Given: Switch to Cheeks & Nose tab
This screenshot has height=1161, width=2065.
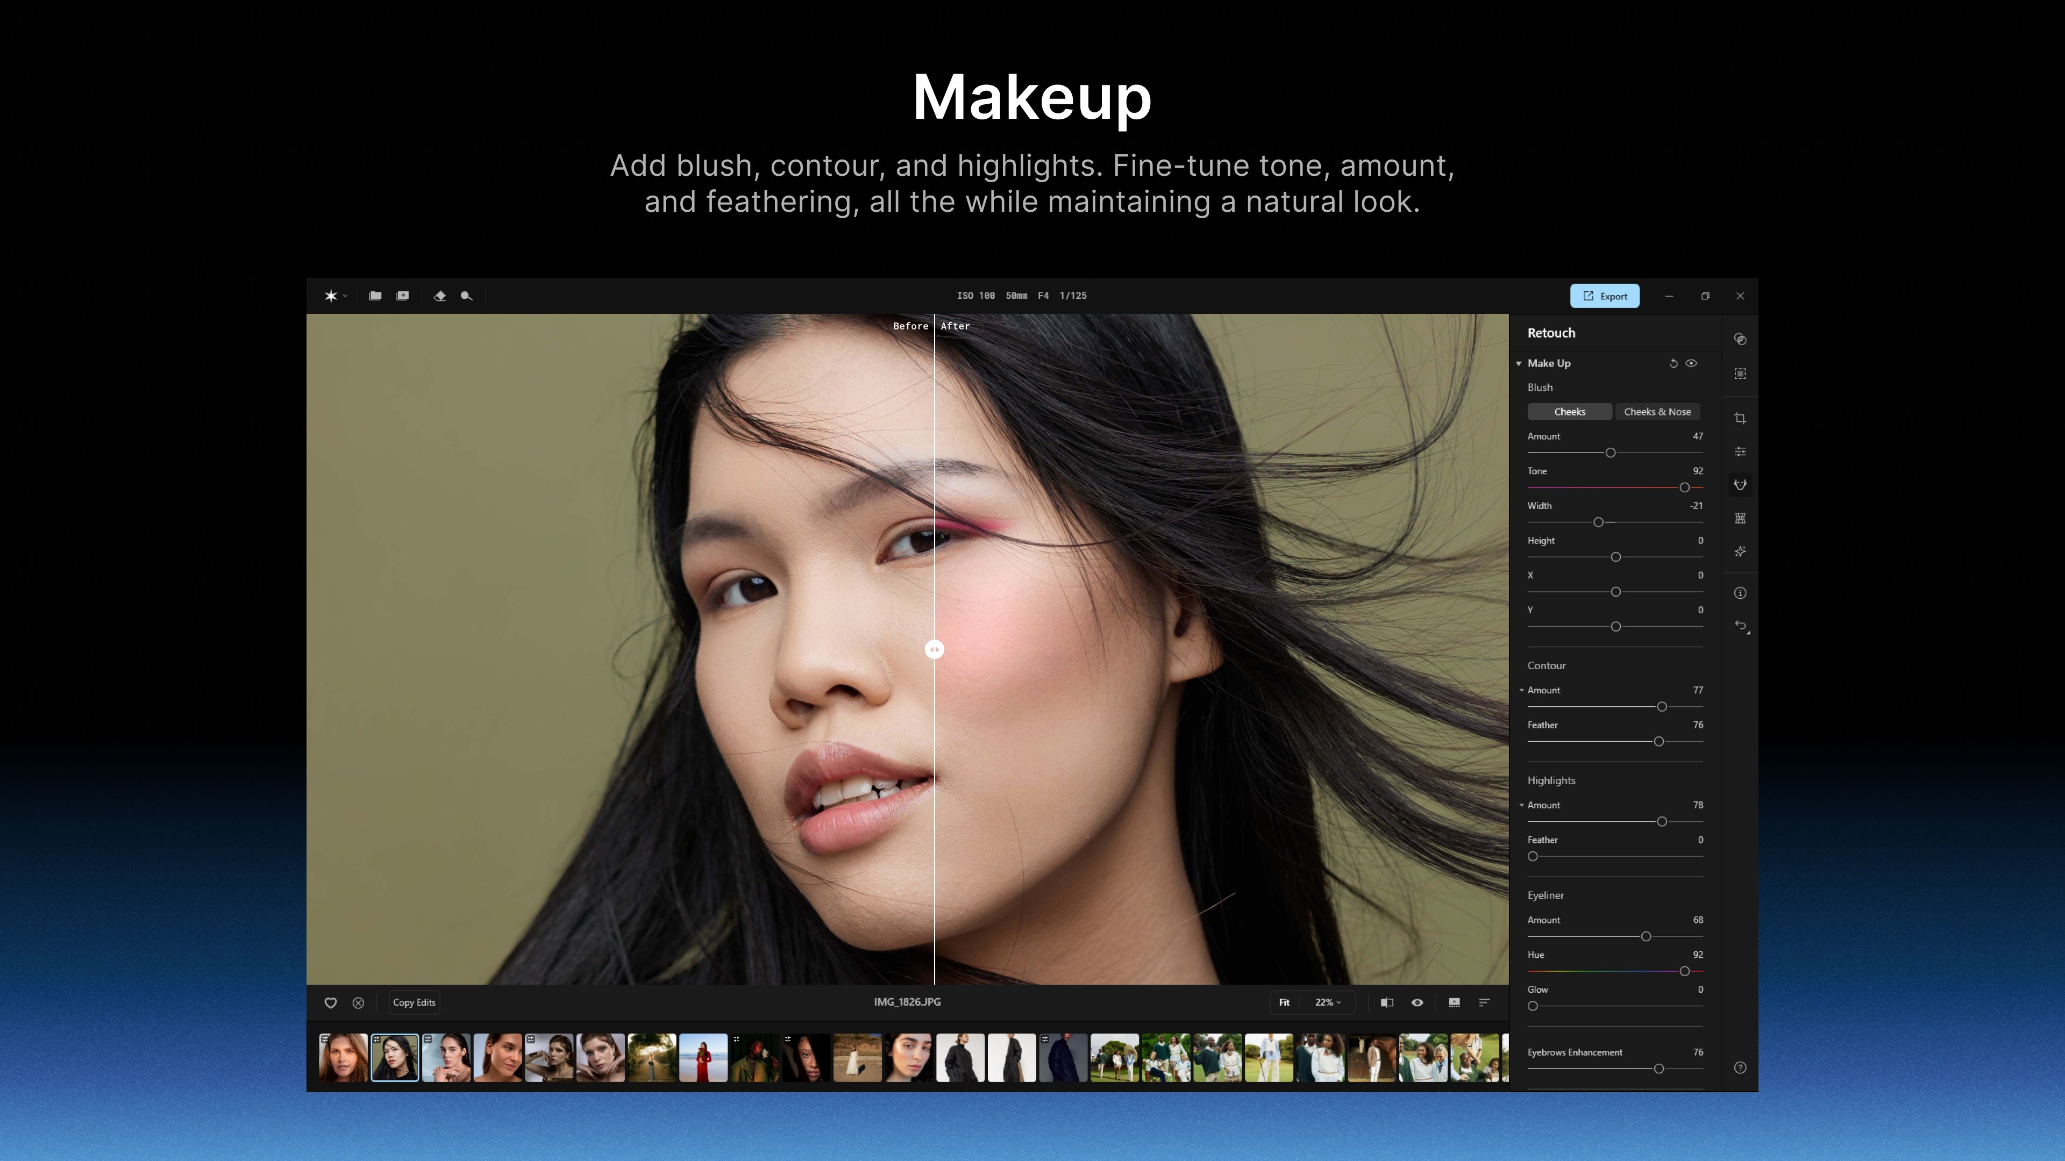Looking at the screenshot, I should click(1657, 412).
